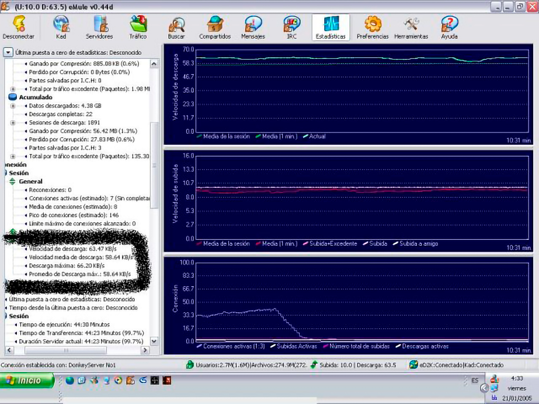Launch the eMule quick launch icon
Screen dimensions: 539x404
tap(131, 380)
